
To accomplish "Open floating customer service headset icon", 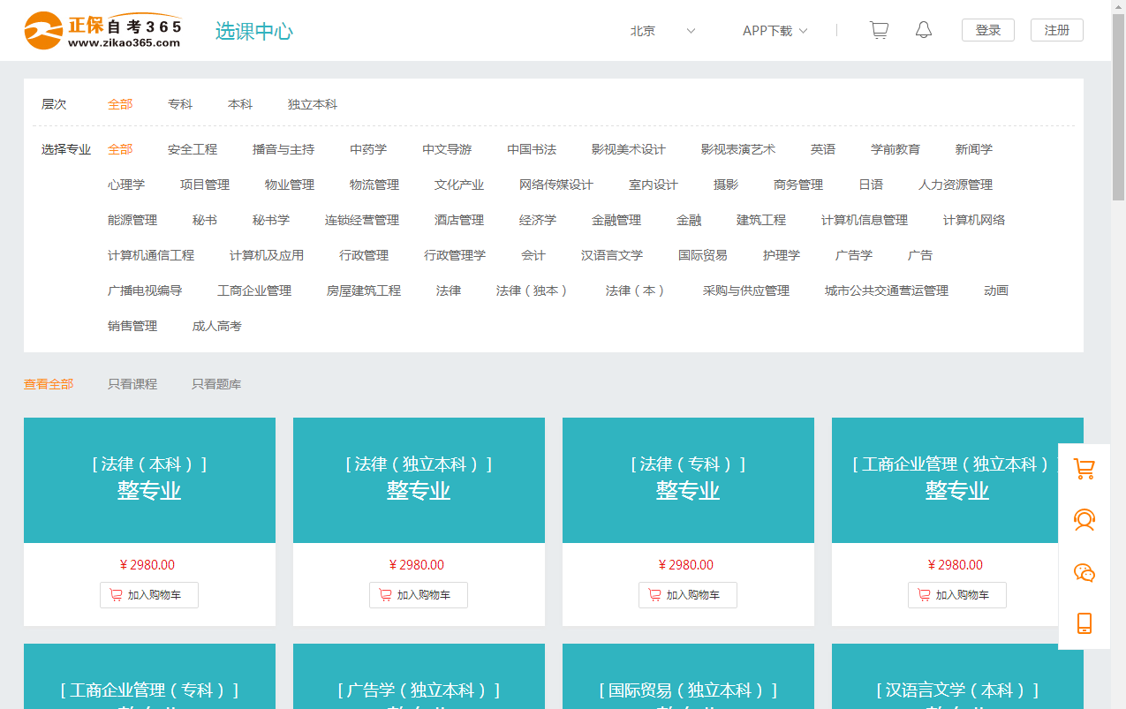I will coord(1084,520).
